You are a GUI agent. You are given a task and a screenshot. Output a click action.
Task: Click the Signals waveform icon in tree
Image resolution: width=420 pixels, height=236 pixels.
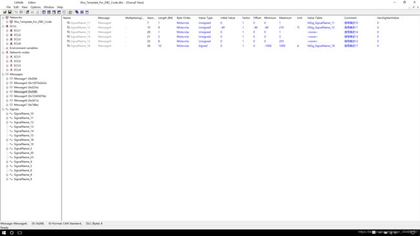click(7, 109)
